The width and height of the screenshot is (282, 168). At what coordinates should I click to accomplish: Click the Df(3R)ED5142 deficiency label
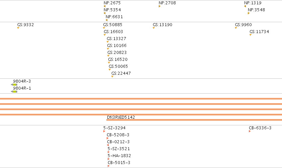(121, 117)
